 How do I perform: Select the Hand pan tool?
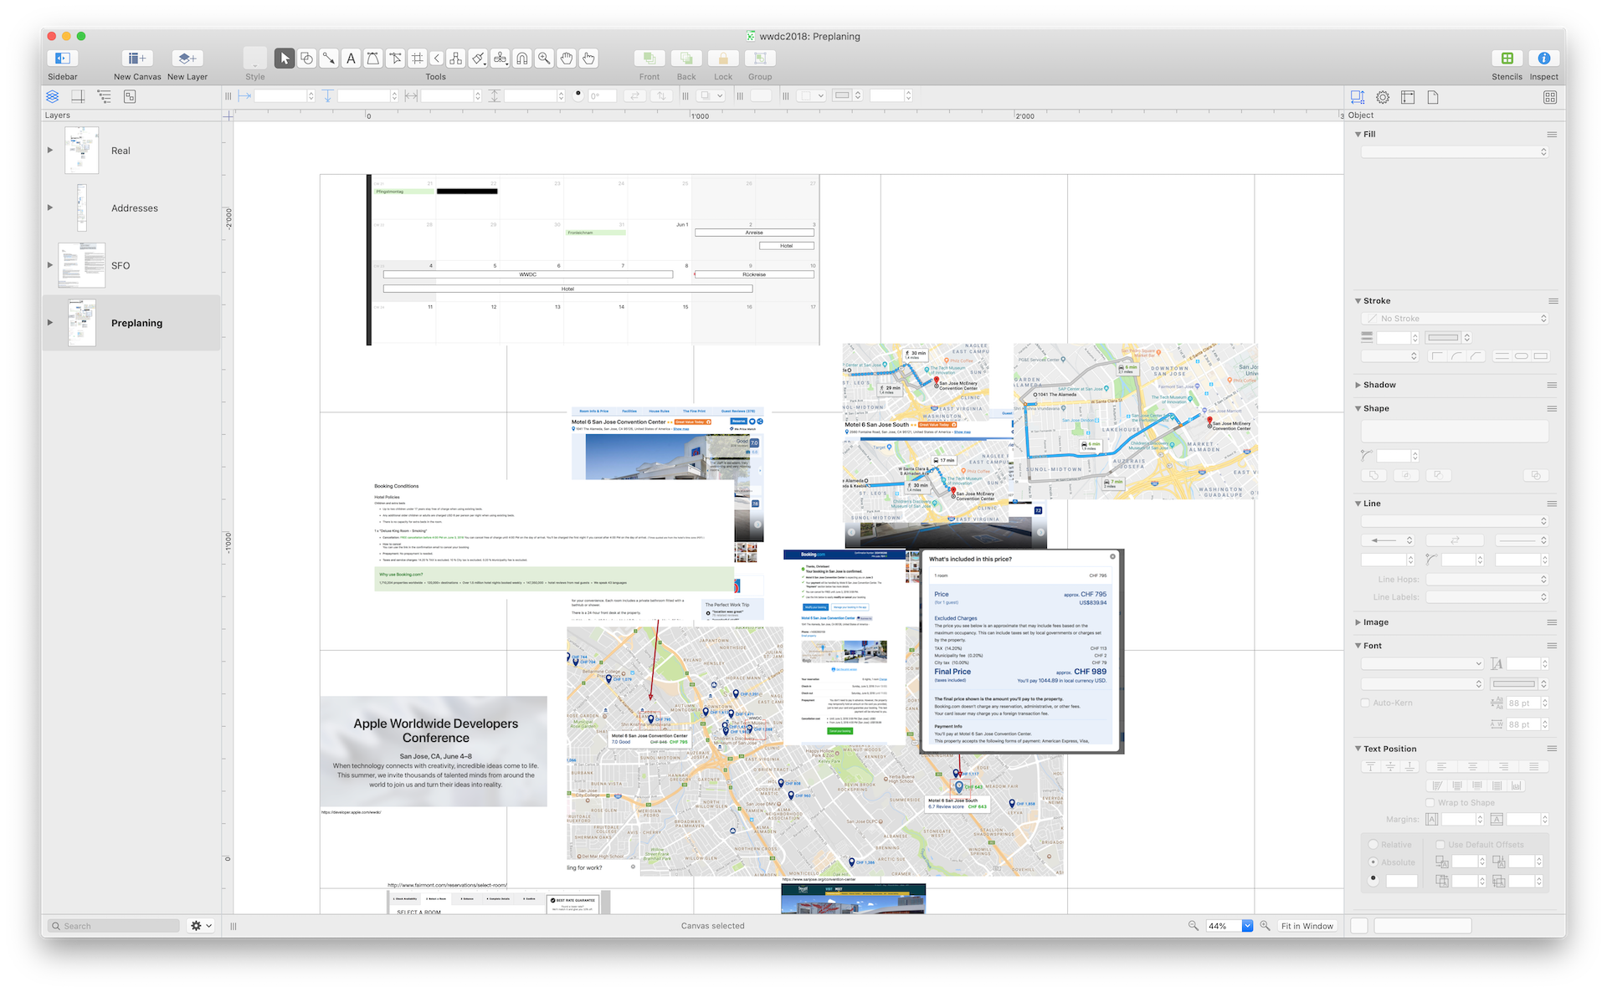[566, 59]
